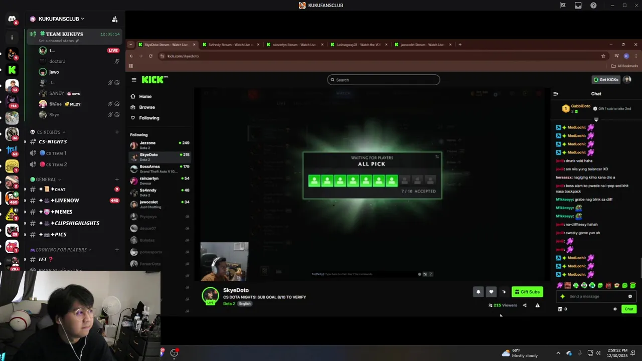Image resolution: width=642 pixels, height=361 pixels.
Task: Open user avatar in Kick header
Action: 627,79
